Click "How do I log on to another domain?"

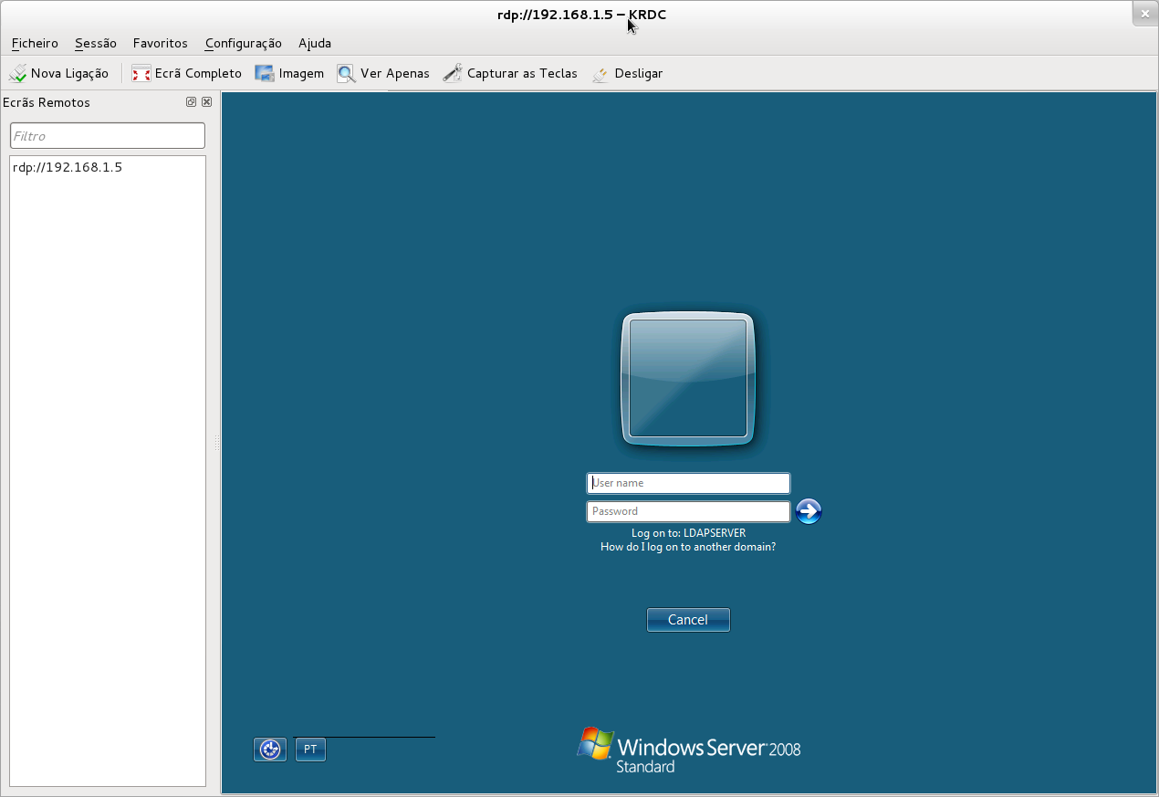click(x=688, y=547)
